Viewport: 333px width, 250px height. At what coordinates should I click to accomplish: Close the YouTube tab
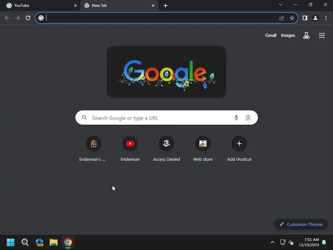pos(75,6)
